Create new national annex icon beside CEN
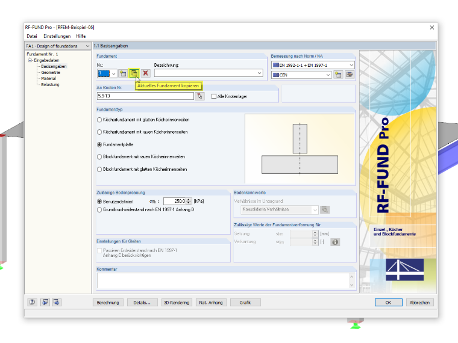This screenshot has width=458, height=343. coord(338,75)
